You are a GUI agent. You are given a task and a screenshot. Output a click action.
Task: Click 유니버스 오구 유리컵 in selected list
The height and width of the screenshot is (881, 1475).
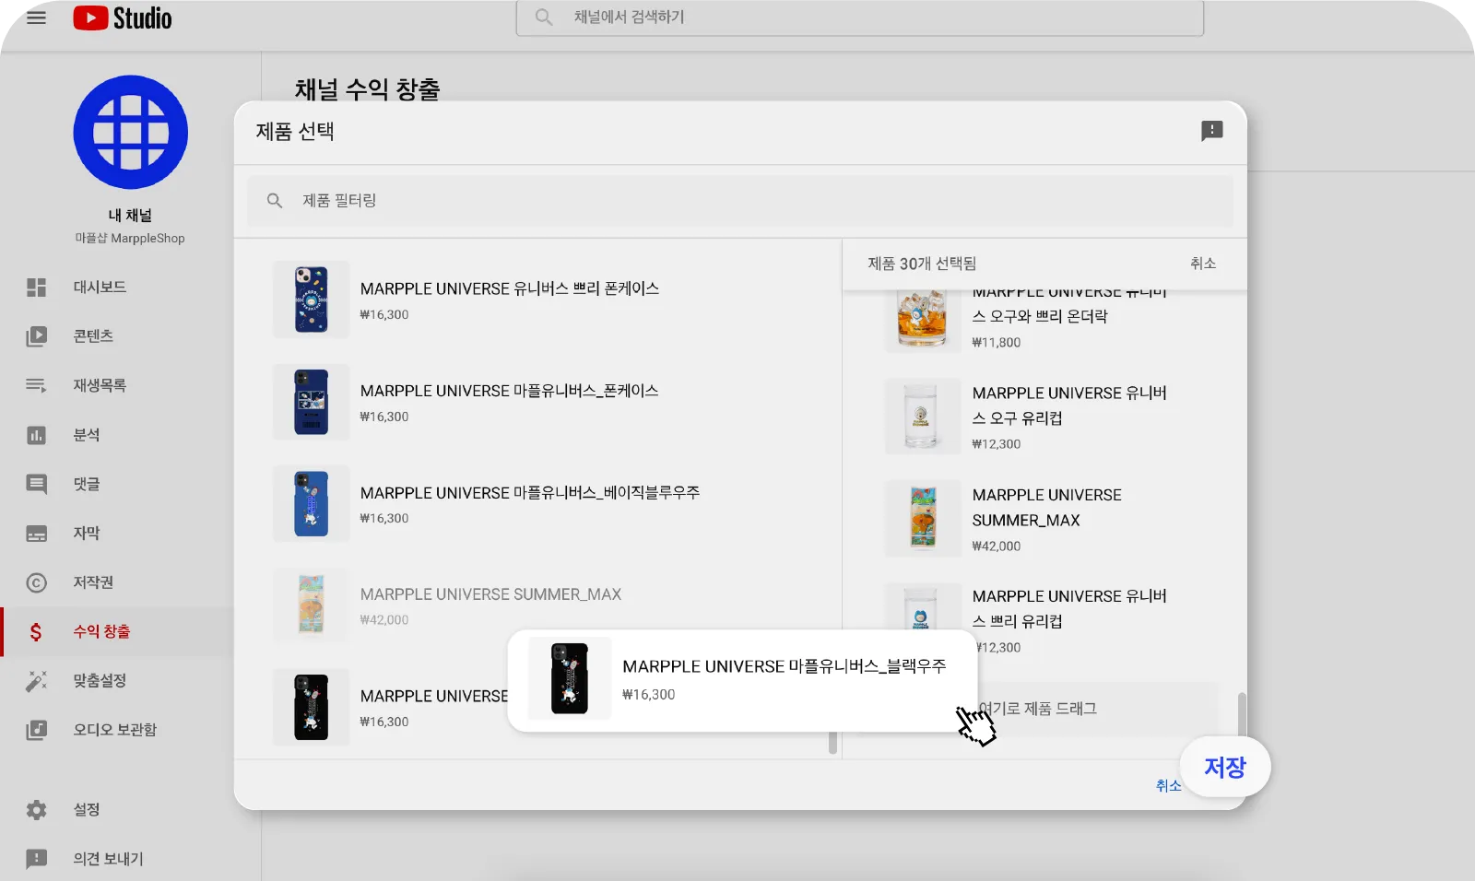1069,405
